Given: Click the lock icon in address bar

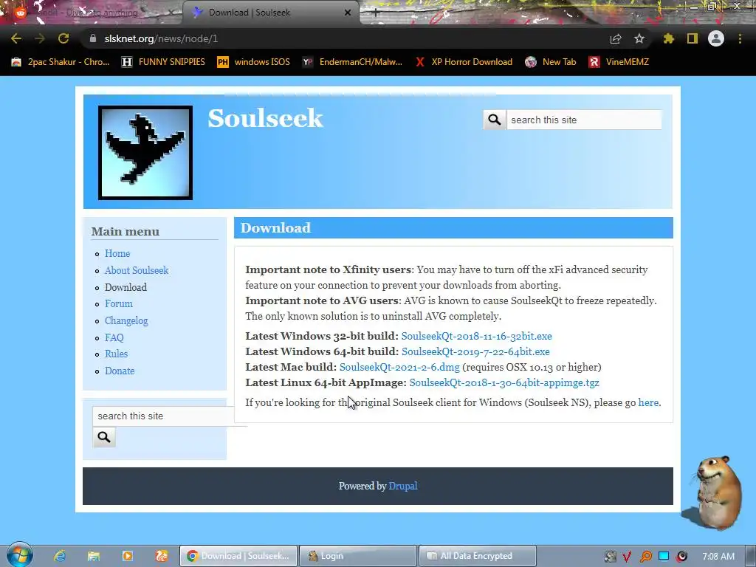Looking at the screenshot, I should 93,38.
